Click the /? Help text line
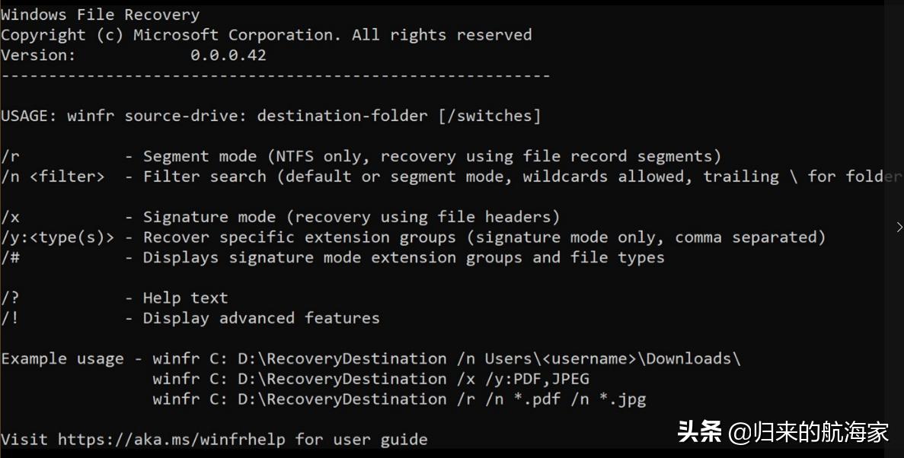Screen dimensions: 904x458 point(114,298)
